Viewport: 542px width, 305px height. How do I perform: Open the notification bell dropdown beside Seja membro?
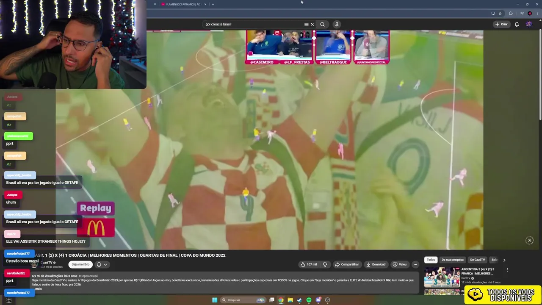pyautogui.click(x=102, y=264)
